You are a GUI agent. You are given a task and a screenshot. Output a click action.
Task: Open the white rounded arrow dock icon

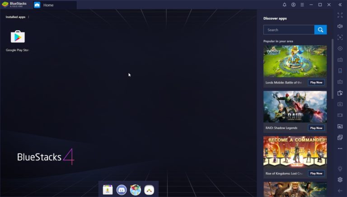click(149, 190)
